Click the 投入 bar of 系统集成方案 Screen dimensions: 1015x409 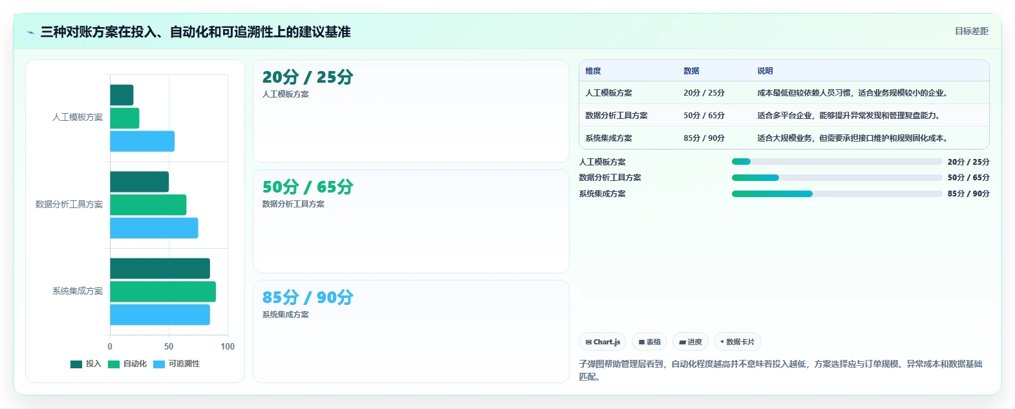[160, 268]
